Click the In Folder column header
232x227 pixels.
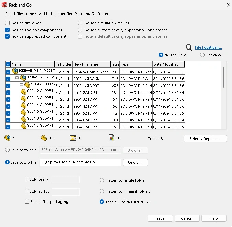pyautogui.click(x=64, y=64)
